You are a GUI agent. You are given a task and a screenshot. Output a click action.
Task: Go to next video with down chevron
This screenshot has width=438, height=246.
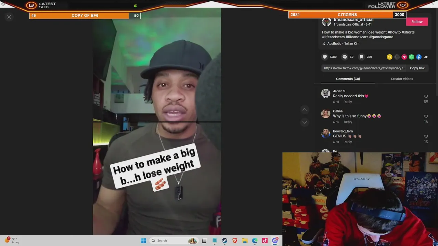pyautogui.click(x=305, y=122)
